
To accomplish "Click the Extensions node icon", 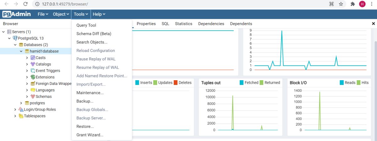I will [33, 77].
